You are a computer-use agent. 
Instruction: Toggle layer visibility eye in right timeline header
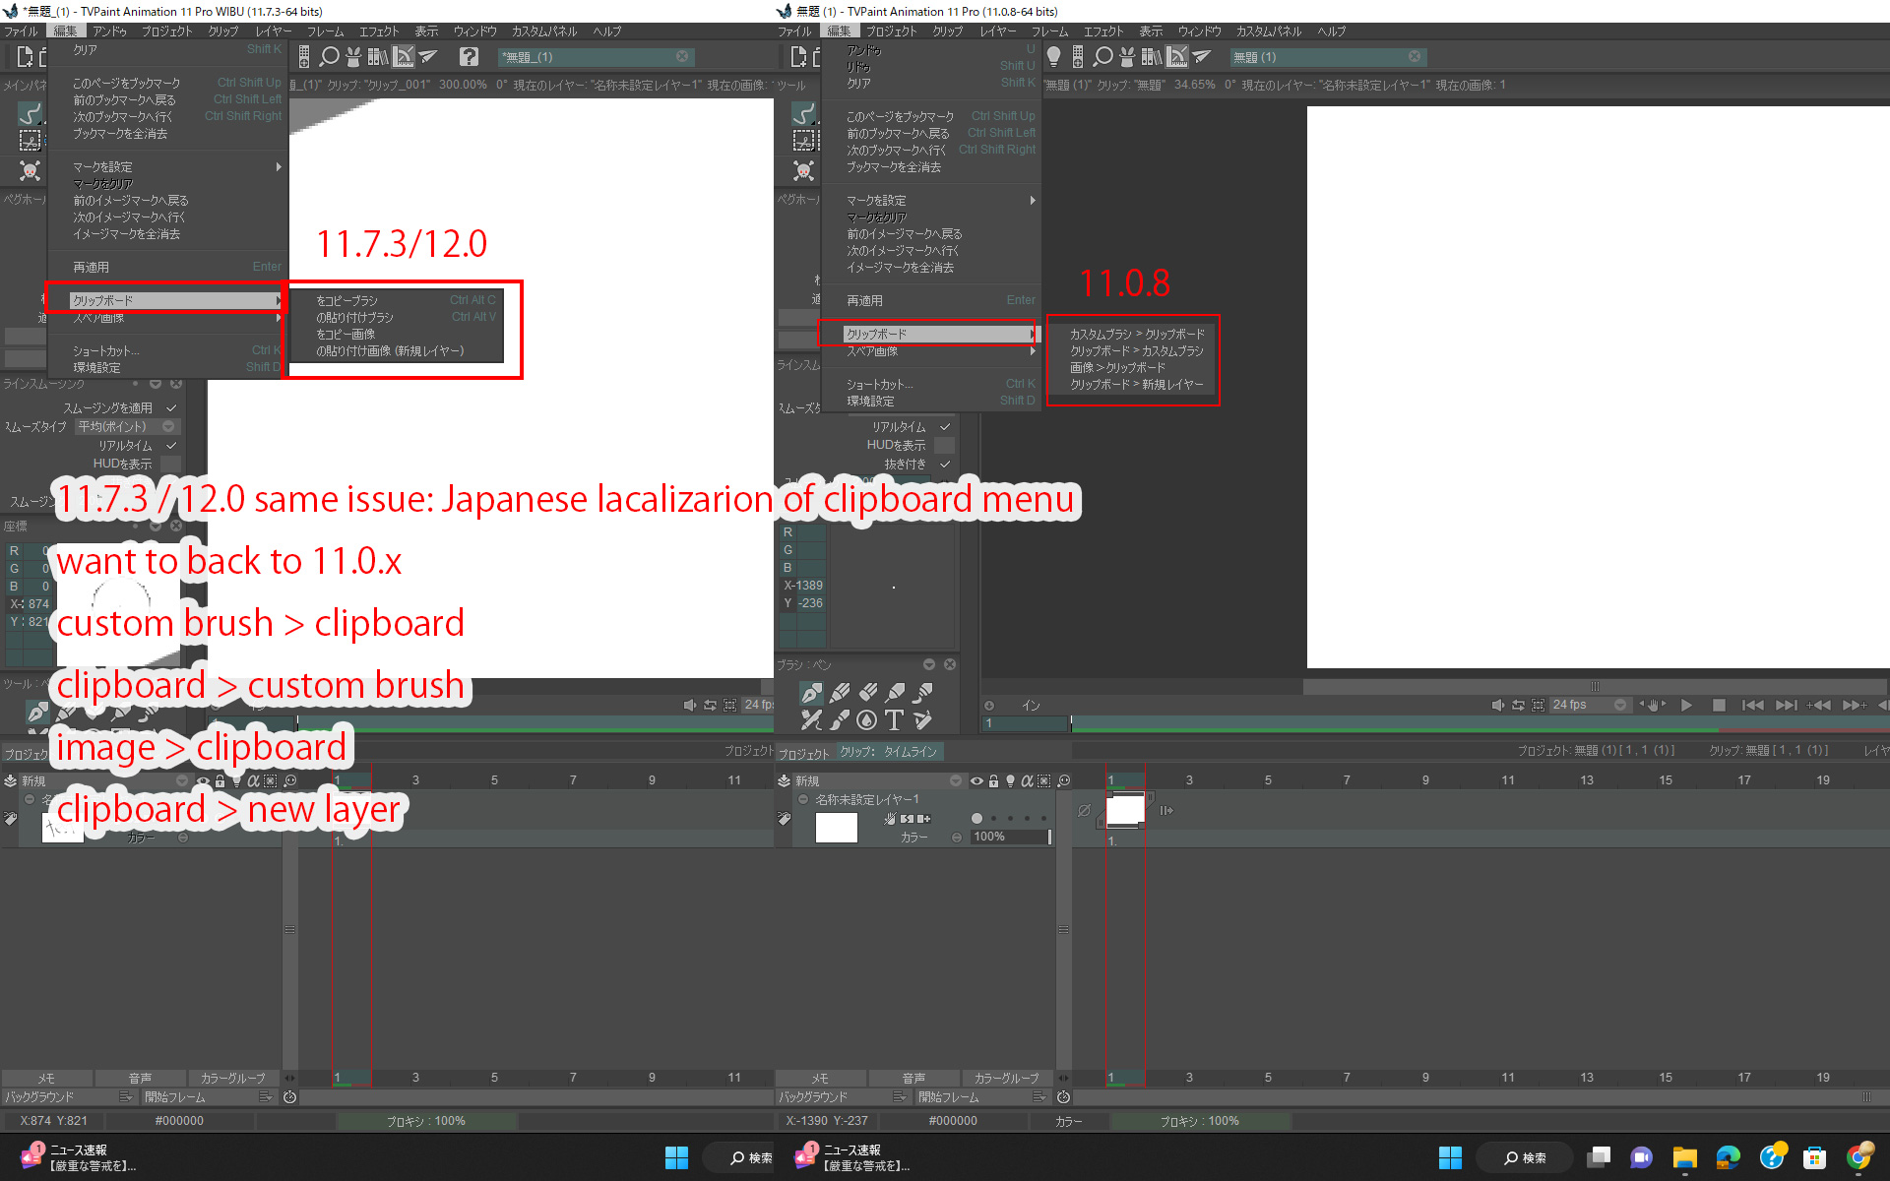(976, 780)
